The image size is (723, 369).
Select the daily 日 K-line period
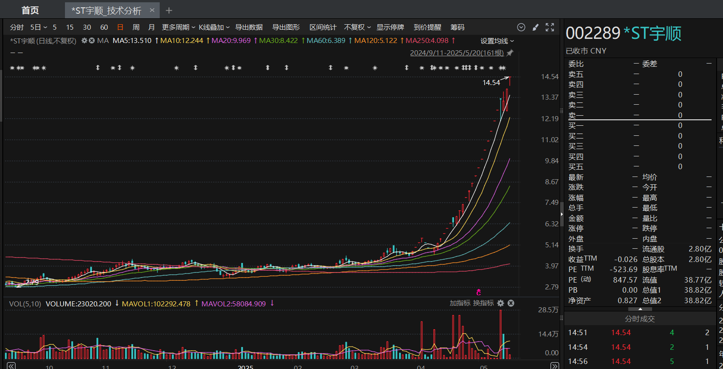click(x=120, y=27)
